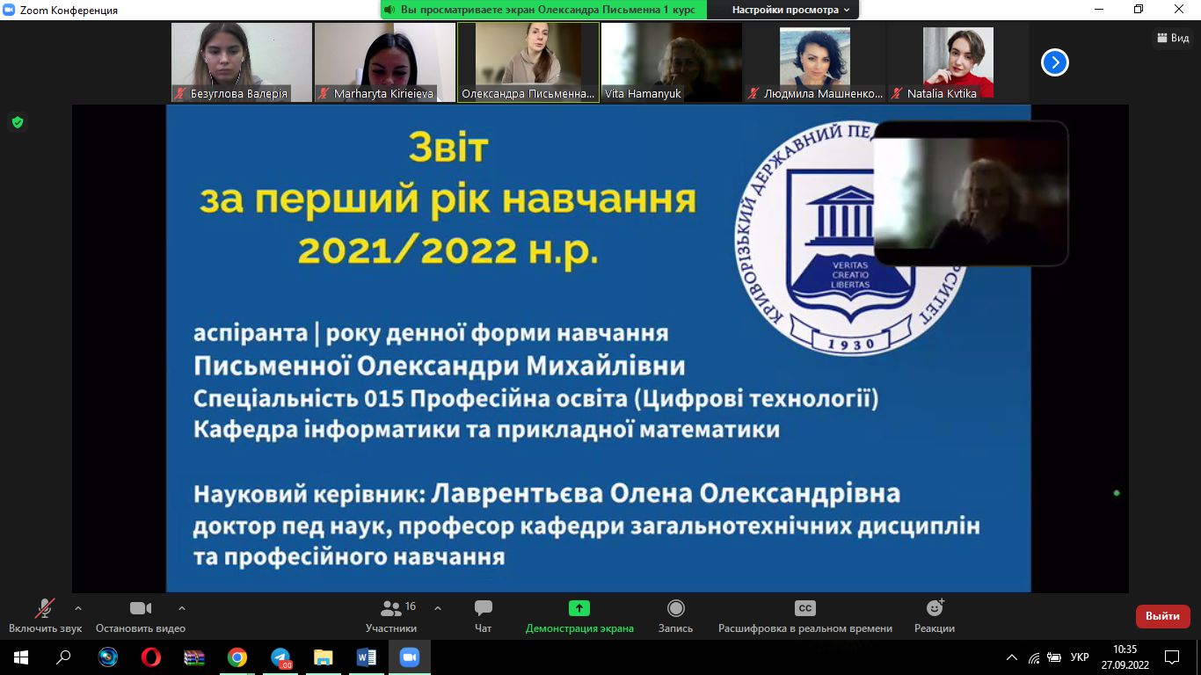Open the Chat panel
This screenshot has width=1201, height=675.
pyautogui.click(x=483, y=609)
